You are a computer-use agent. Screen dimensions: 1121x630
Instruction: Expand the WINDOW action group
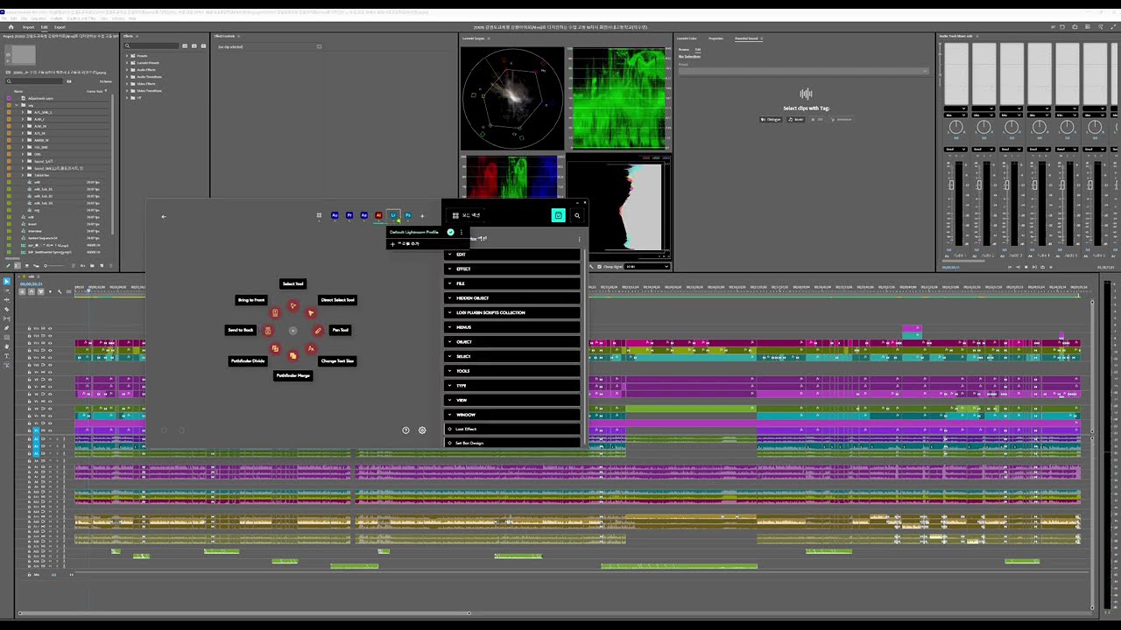tap(512, 415)
